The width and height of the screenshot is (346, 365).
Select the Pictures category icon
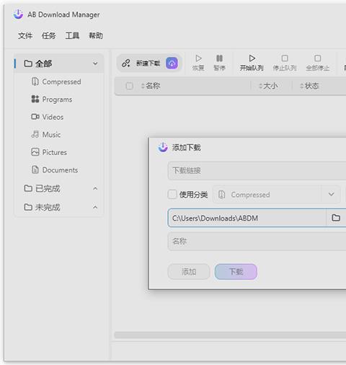35,152
